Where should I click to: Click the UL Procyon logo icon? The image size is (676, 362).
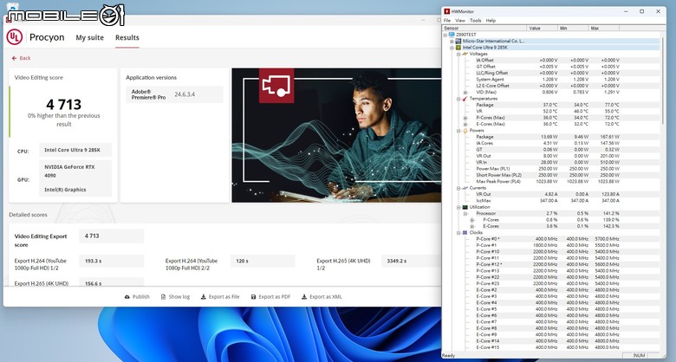point(14,37)
